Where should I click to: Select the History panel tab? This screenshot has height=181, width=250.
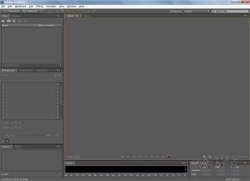point(6,146)
